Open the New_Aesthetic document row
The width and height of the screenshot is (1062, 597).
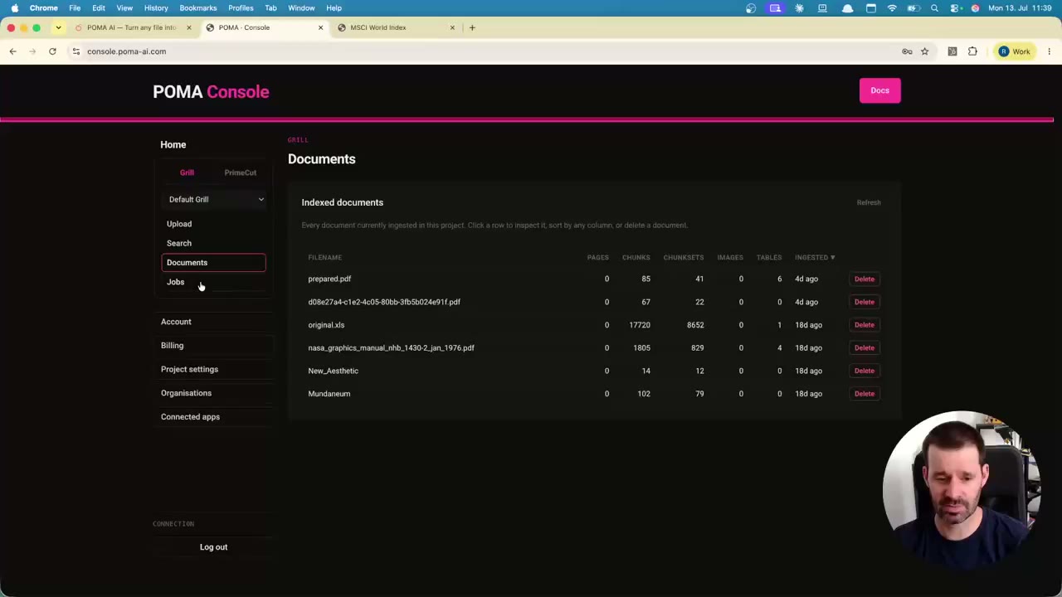pos(594,371)
